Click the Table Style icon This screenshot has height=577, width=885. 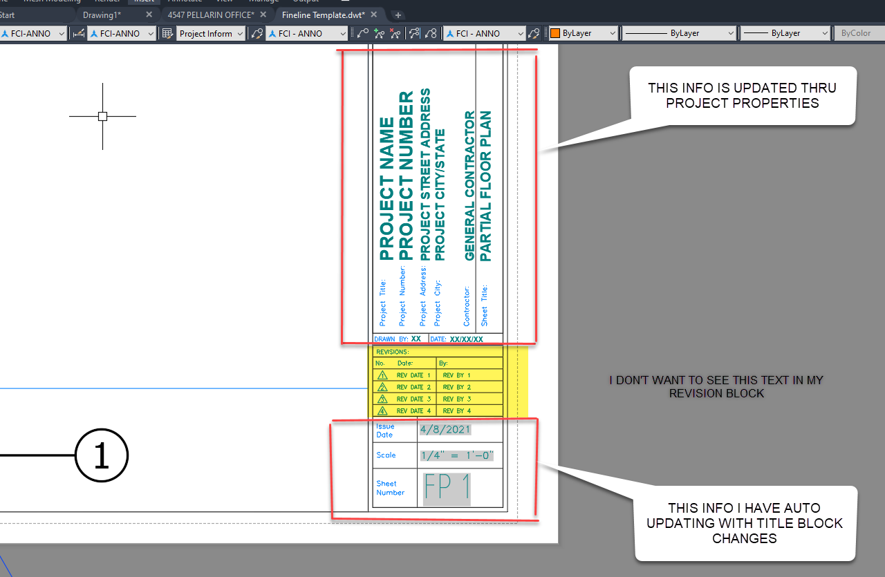click(x=167, y=33)
